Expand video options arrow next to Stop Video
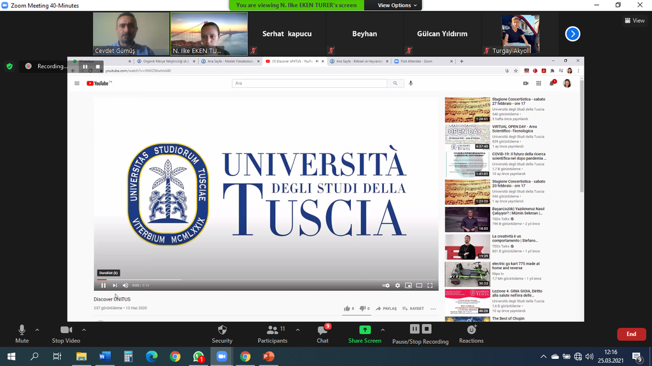 click(84, 330)
